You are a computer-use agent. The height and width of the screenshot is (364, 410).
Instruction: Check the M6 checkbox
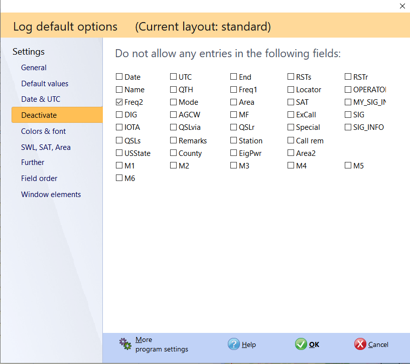[x=119, y=178]
